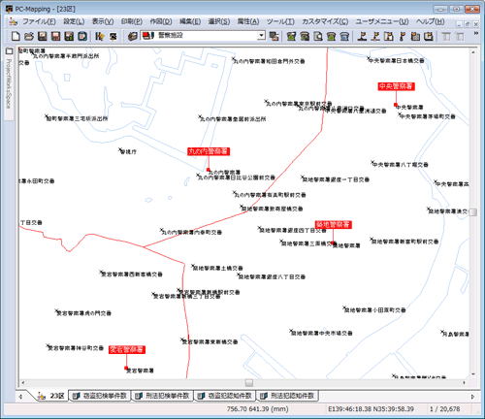485x419 pixels.
Task: Click the 丸の内警察署 red label
Action: tap(209, 151)
